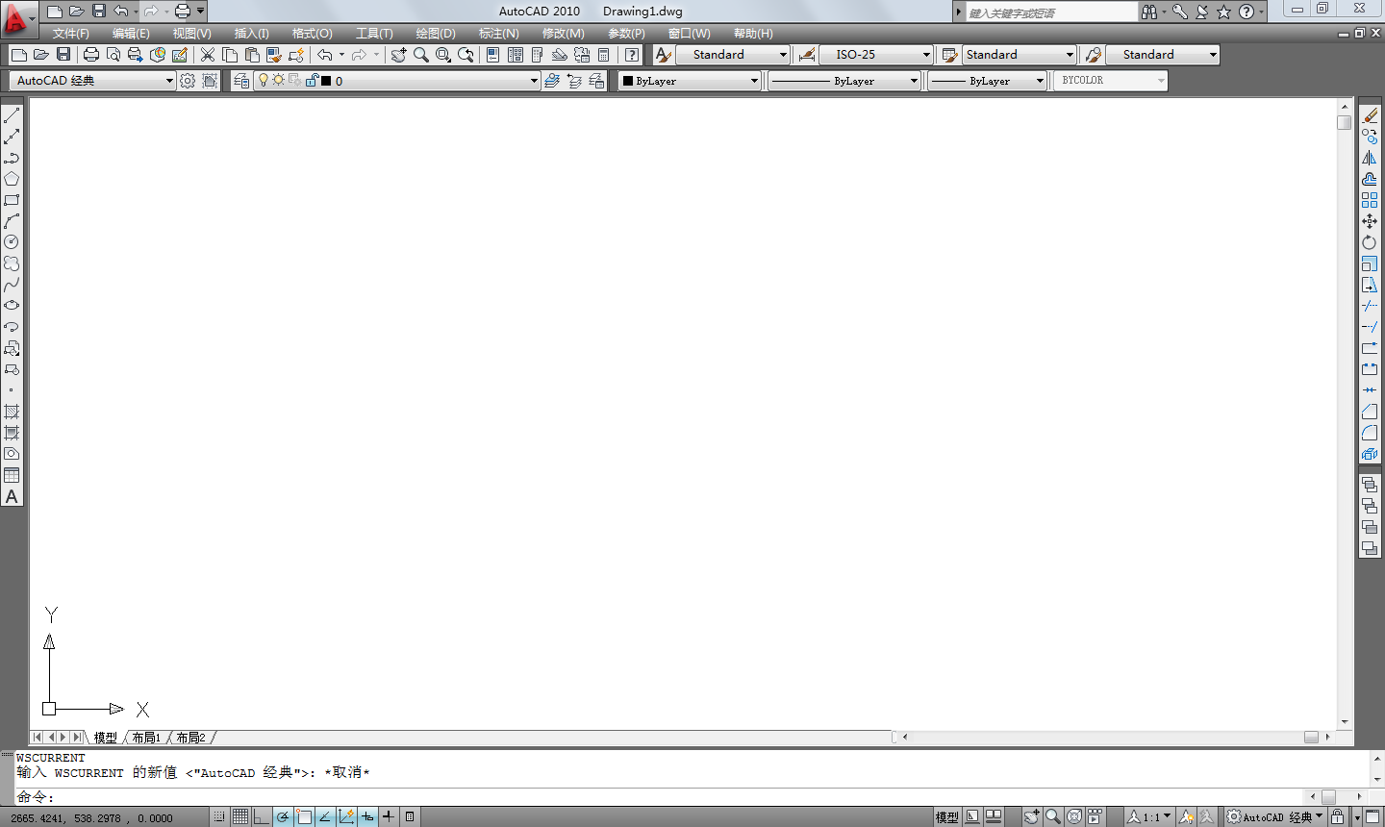Click the workspace switching button in the status bar

tap(1275, 816)
